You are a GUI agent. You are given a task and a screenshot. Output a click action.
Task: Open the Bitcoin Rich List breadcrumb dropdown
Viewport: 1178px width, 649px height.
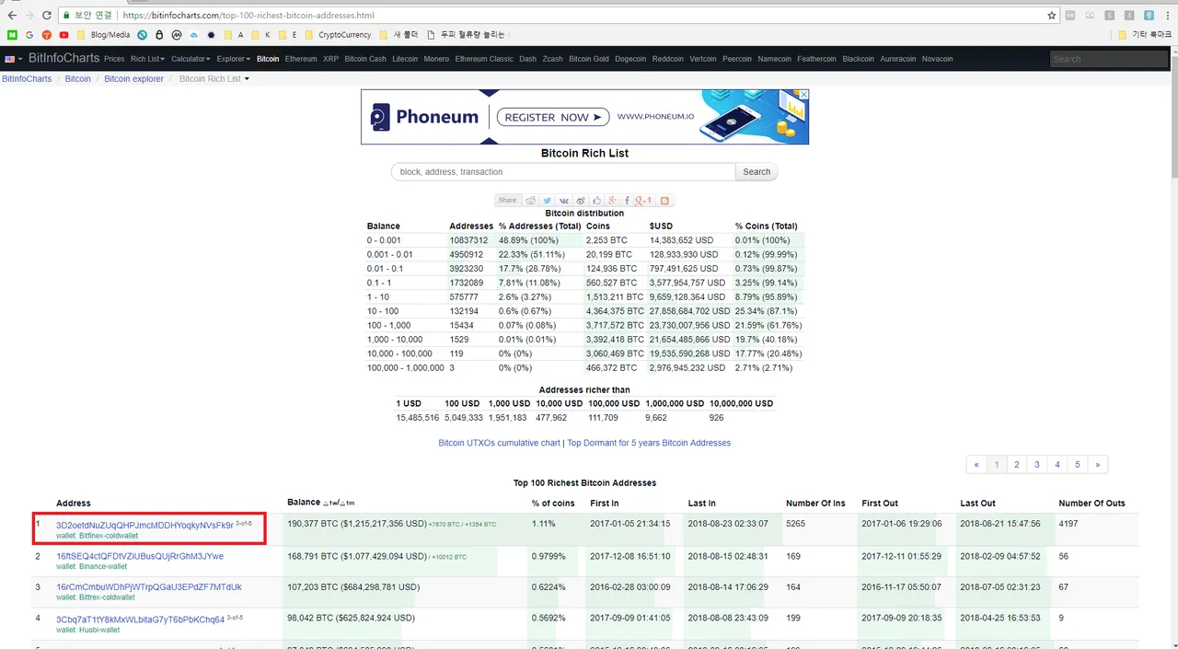coord(214,79)
